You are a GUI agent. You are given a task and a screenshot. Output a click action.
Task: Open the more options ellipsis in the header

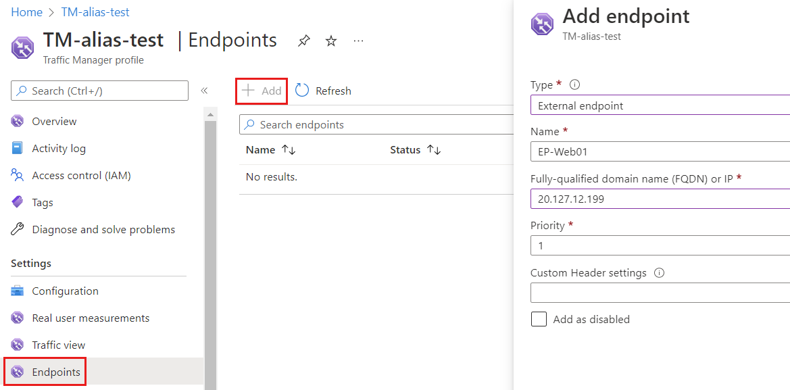coord(358,41)
